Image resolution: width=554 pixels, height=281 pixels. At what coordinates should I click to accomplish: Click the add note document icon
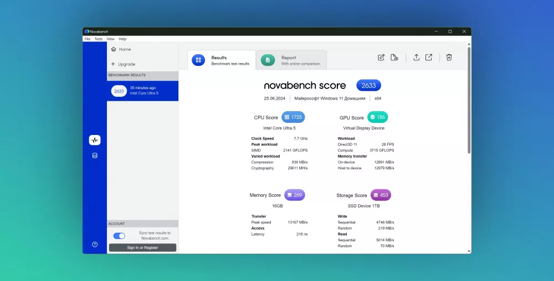[394, 57]
